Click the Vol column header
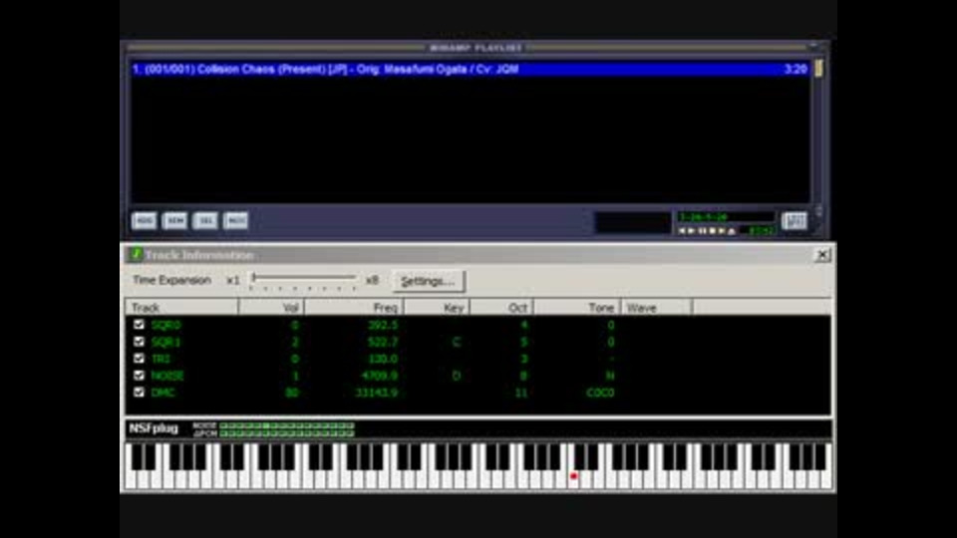This screenshot has width=957, height=538. (271, 308)
